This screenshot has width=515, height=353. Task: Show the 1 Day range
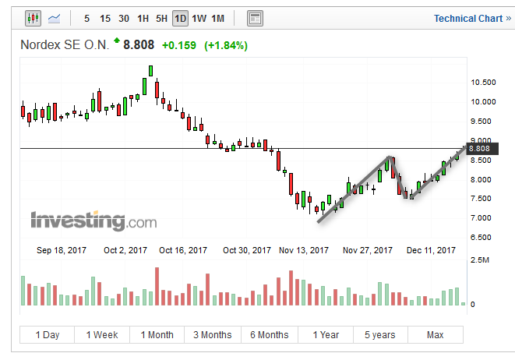(x=48, y=334)
